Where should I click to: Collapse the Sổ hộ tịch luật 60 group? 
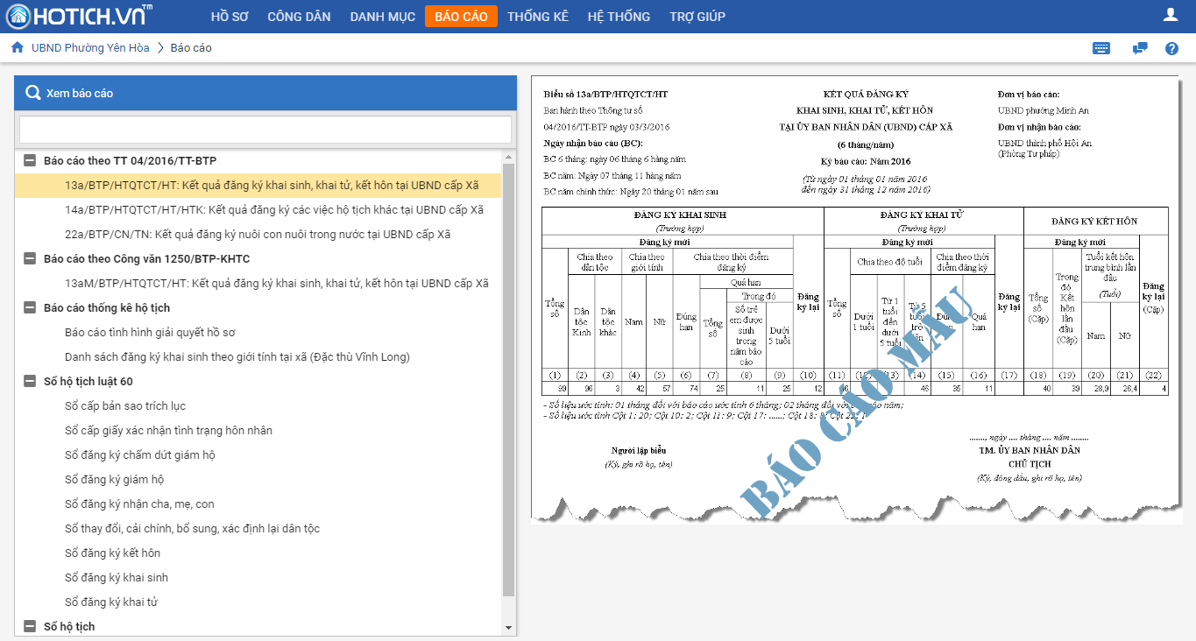coord(30,382)
